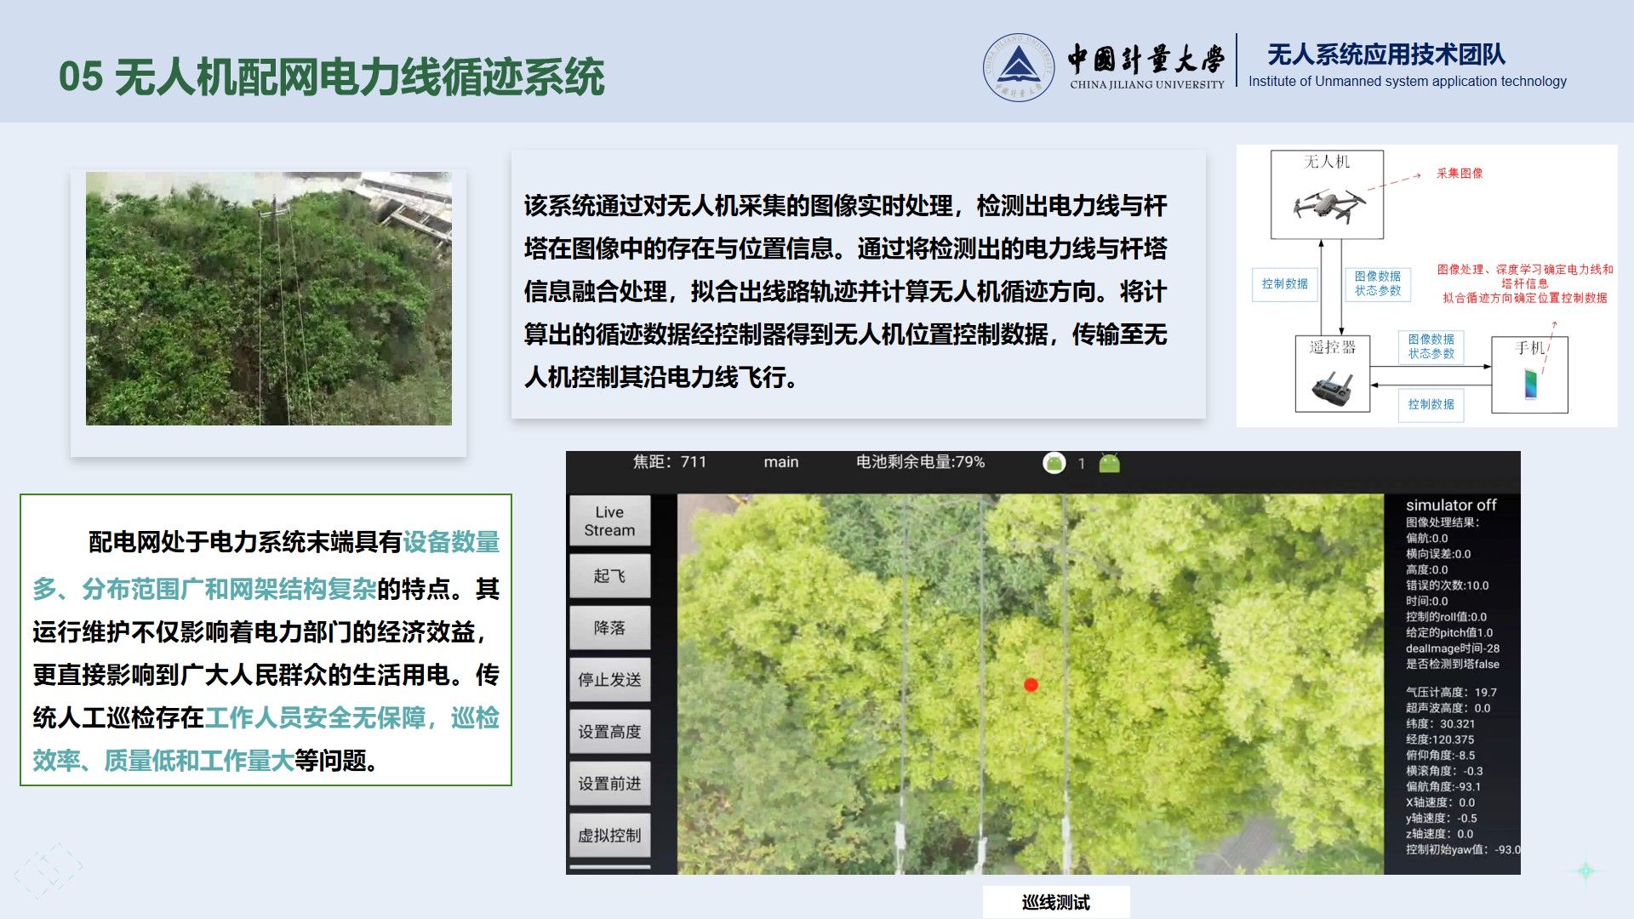Click the red dot marker on video
This screenshot has width=1634, height=919.
[x=1031, y=684]
